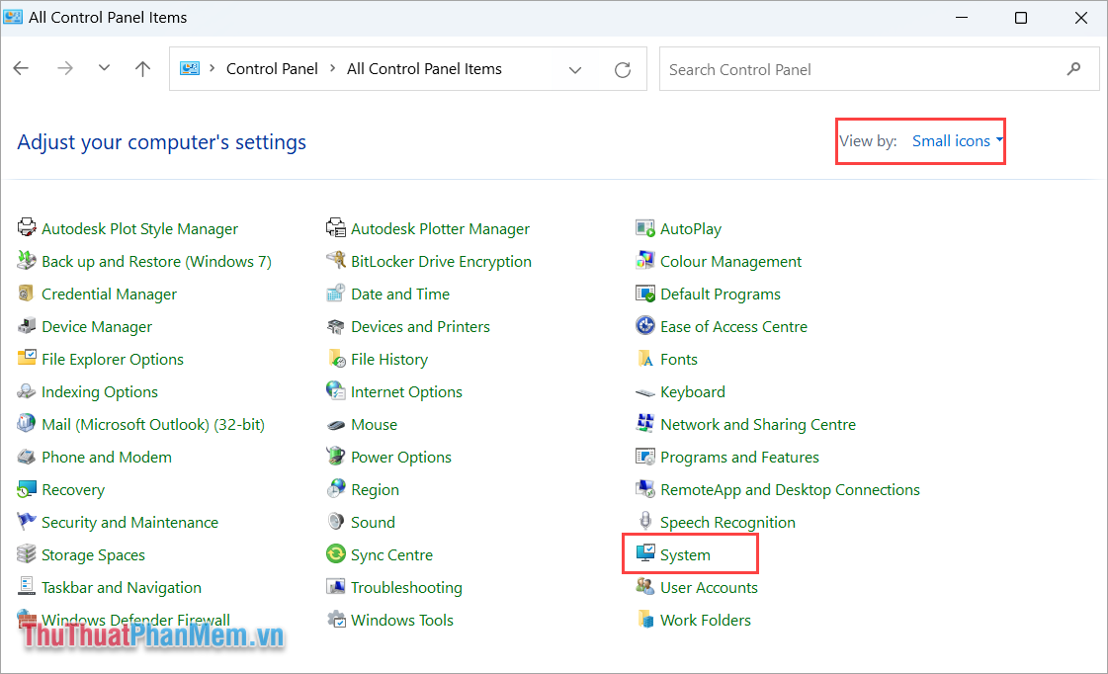Open Power Options
The image size is (1108, 674).
[x=400, y=457]
